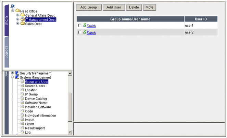This screenshot has width=227, height=138.
Task: Click the menu scrollbar down arrow
Action: point(70,132)
